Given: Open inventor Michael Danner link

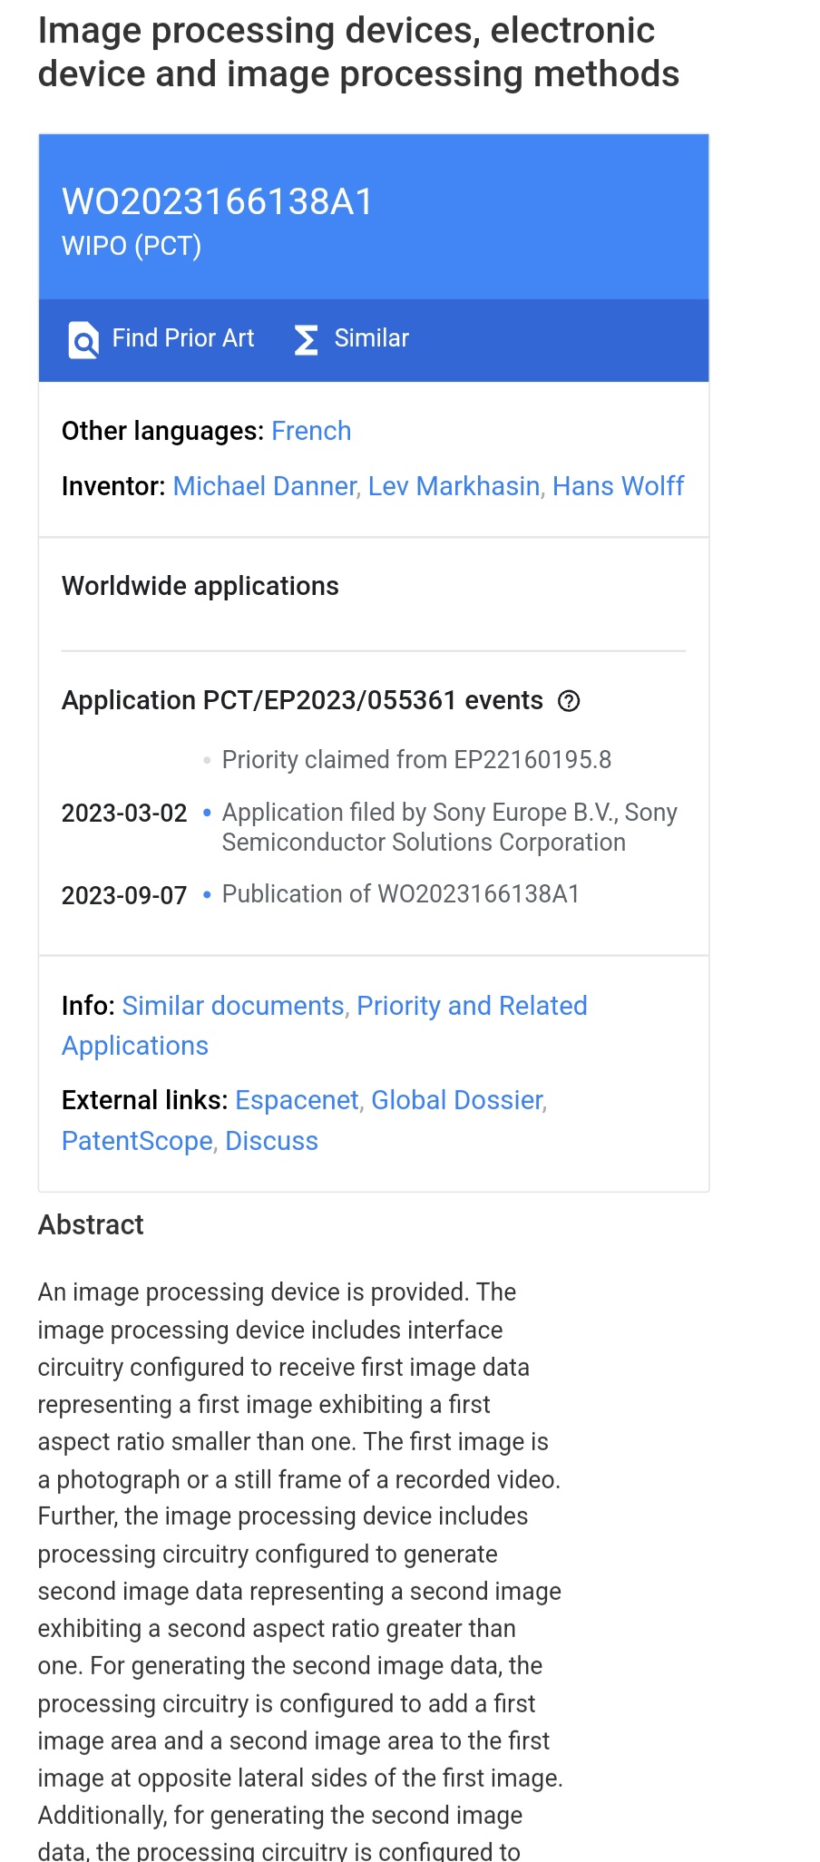Looking at the screenshot, I should [x=265, y=486].
